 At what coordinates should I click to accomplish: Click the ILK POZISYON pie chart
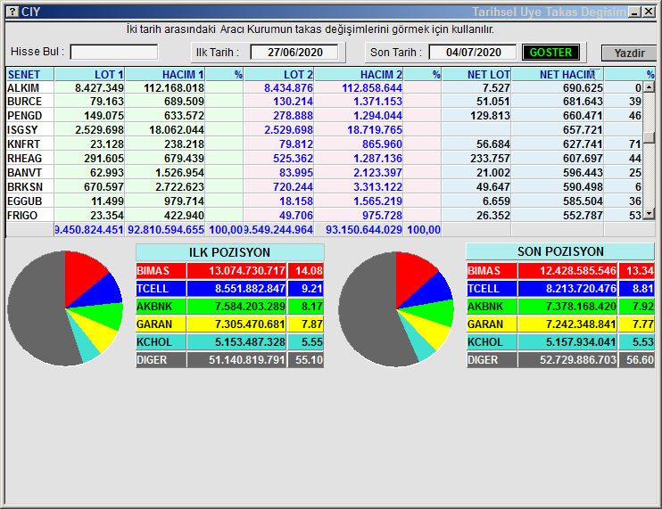[65, 308]
